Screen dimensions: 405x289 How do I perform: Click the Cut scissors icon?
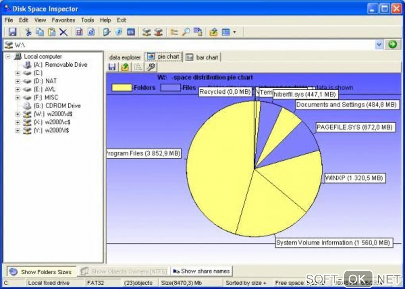28,32
